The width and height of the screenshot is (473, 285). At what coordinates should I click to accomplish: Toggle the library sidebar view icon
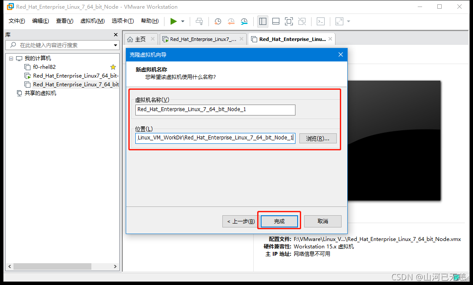click(x=263, y=21)
